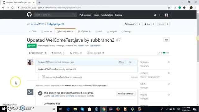Screen dimensions: 199x112
Task: Add a reaction with the smiley icon
Action: tap(129, 62)
